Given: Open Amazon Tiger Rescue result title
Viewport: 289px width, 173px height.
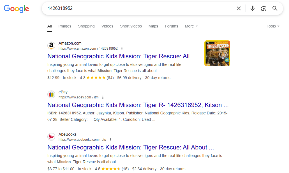Looking at the screenshot, I should click(122, 56).
